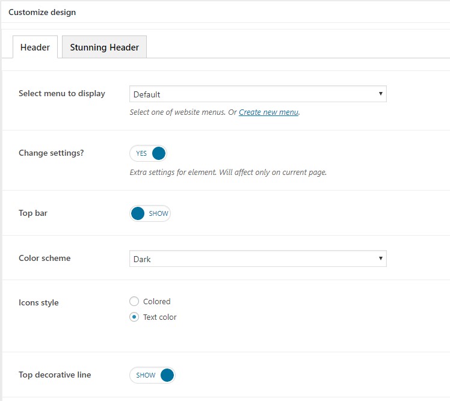Open the Select menu to display dropdown

(257, 94)
